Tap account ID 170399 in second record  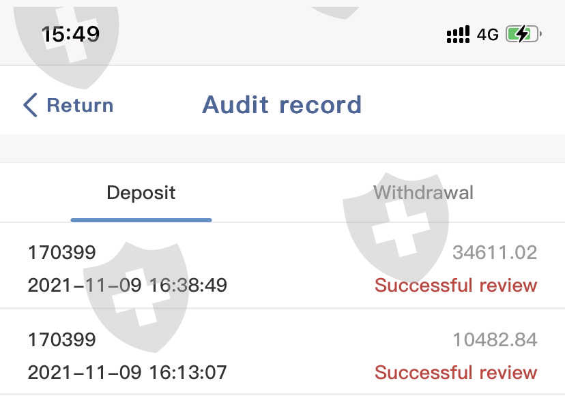point(61,339)
